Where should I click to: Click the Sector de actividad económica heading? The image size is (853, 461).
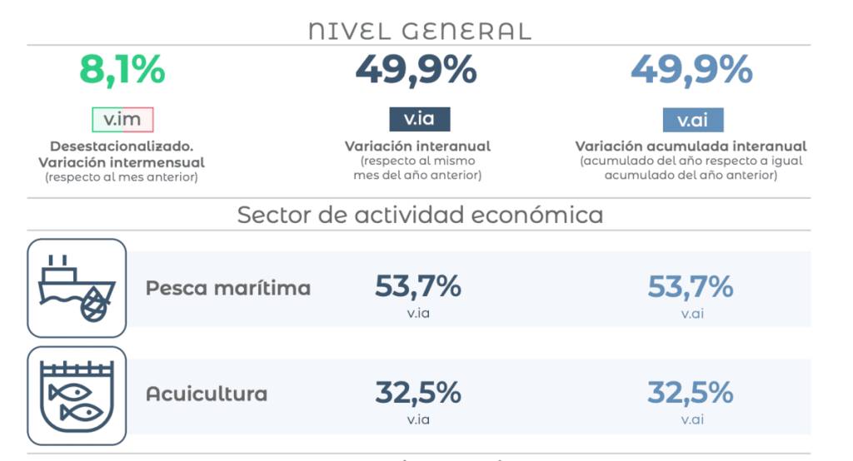click(x=420, y=215)
